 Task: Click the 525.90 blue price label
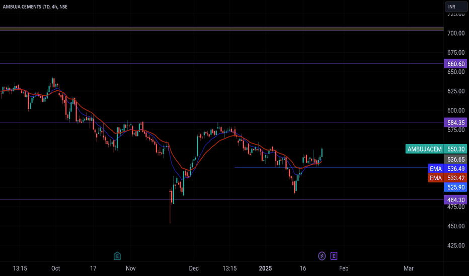(455, 187)
